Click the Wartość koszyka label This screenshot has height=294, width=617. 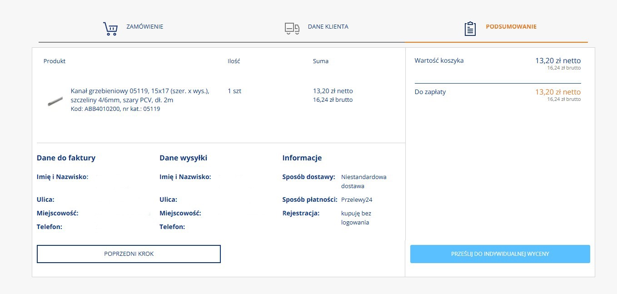(439, 60)
